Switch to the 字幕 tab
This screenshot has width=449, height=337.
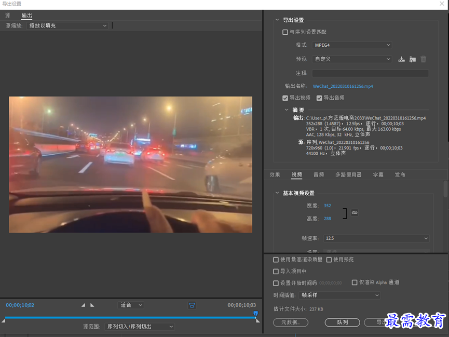point(378,175)
